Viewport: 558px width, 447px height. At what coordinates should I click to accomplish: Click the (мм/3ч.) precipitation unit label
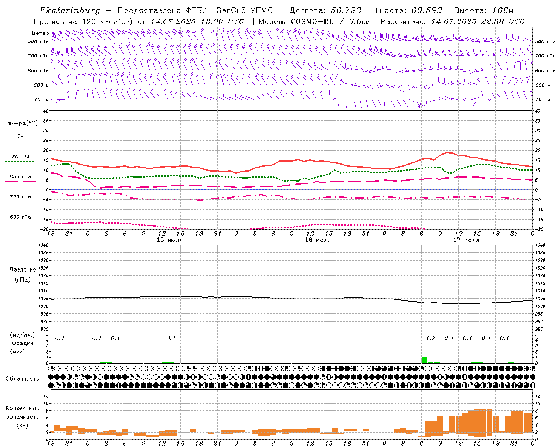pos(23,335)
